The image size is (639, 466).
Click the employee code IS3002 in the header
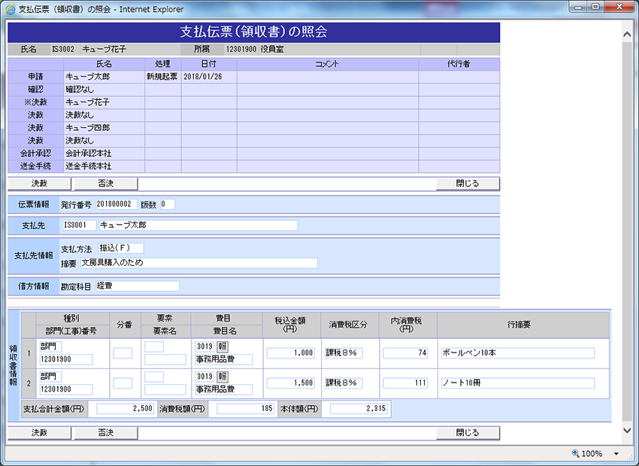tap(63, 50)
